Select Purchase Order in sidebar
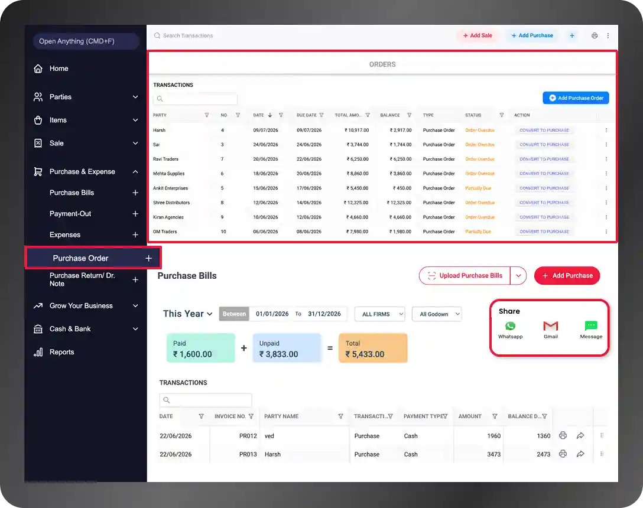 [93, 258]
